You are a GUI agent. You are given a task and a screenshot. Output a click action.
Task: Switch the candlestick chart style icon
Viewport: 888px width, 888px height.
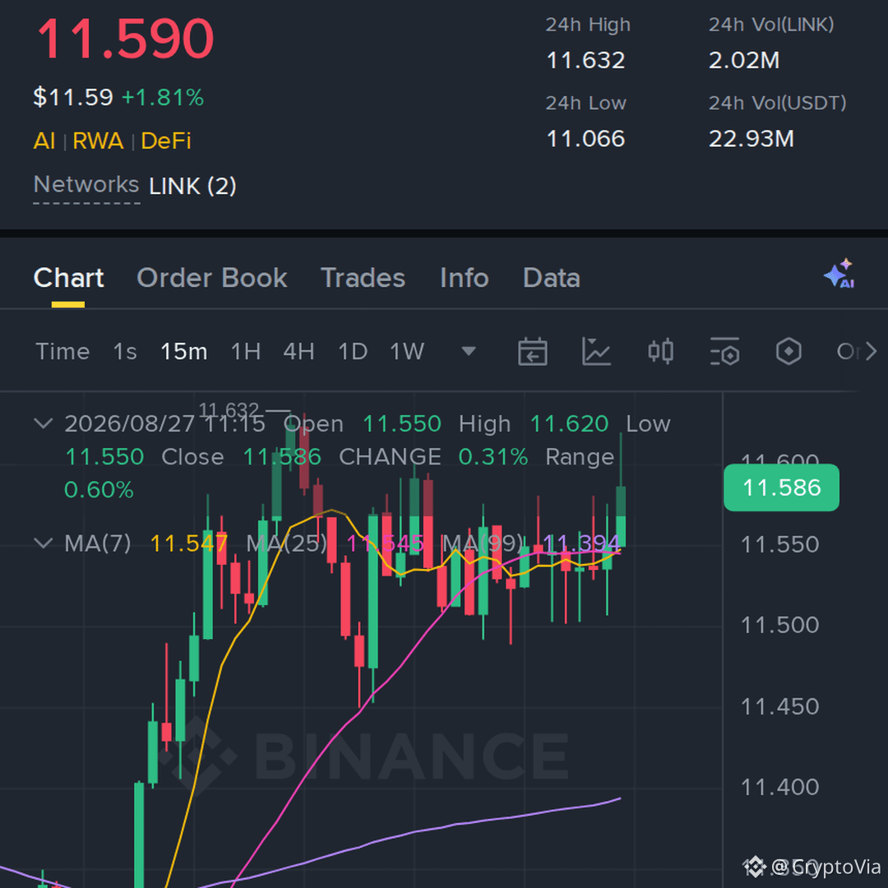point(660,352)
